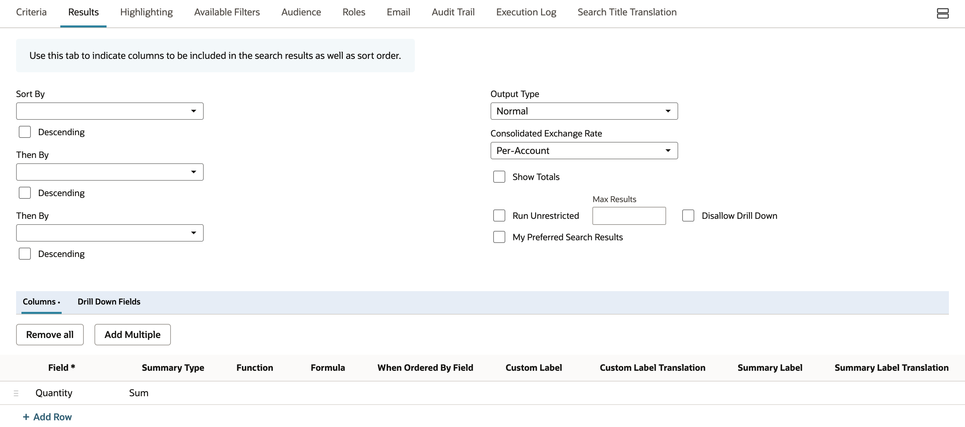Open the Email tab
Screen dimensions: 965x427
[398, 12]
